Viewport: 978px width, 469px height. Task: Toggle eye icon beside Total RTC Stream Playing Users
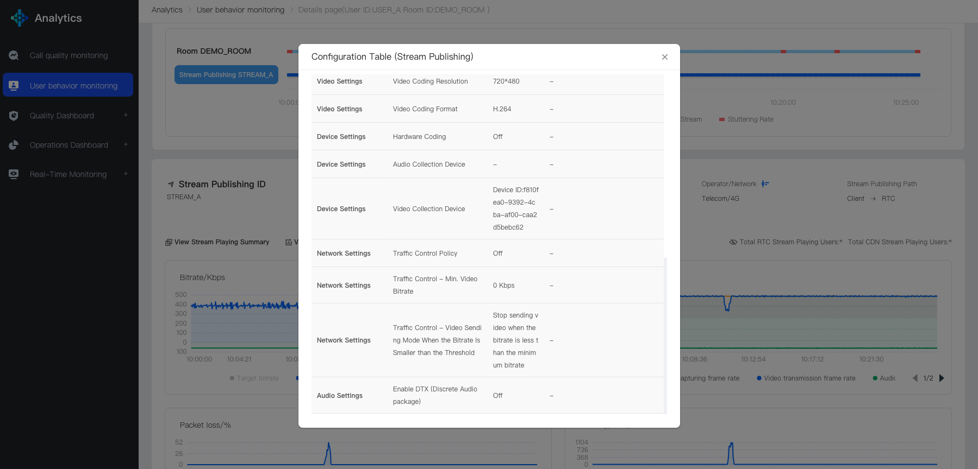pyautogui.click(x=733, y=242)
